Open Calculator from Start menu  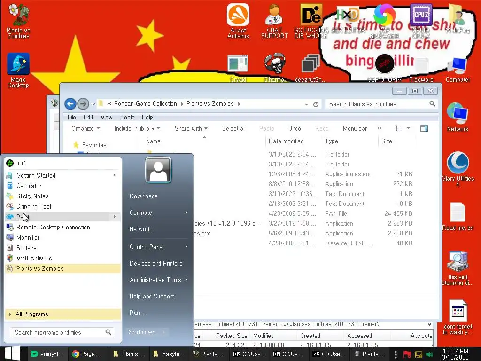[63, 186]
